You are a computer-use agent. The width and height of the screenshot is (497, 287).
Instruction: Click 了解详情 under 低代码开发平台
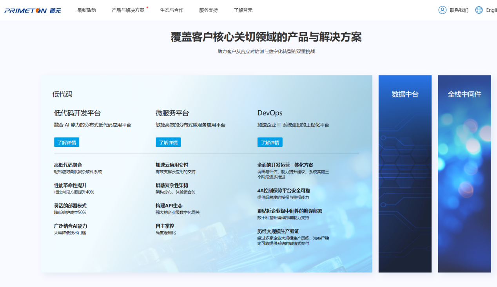pos(67,142)
